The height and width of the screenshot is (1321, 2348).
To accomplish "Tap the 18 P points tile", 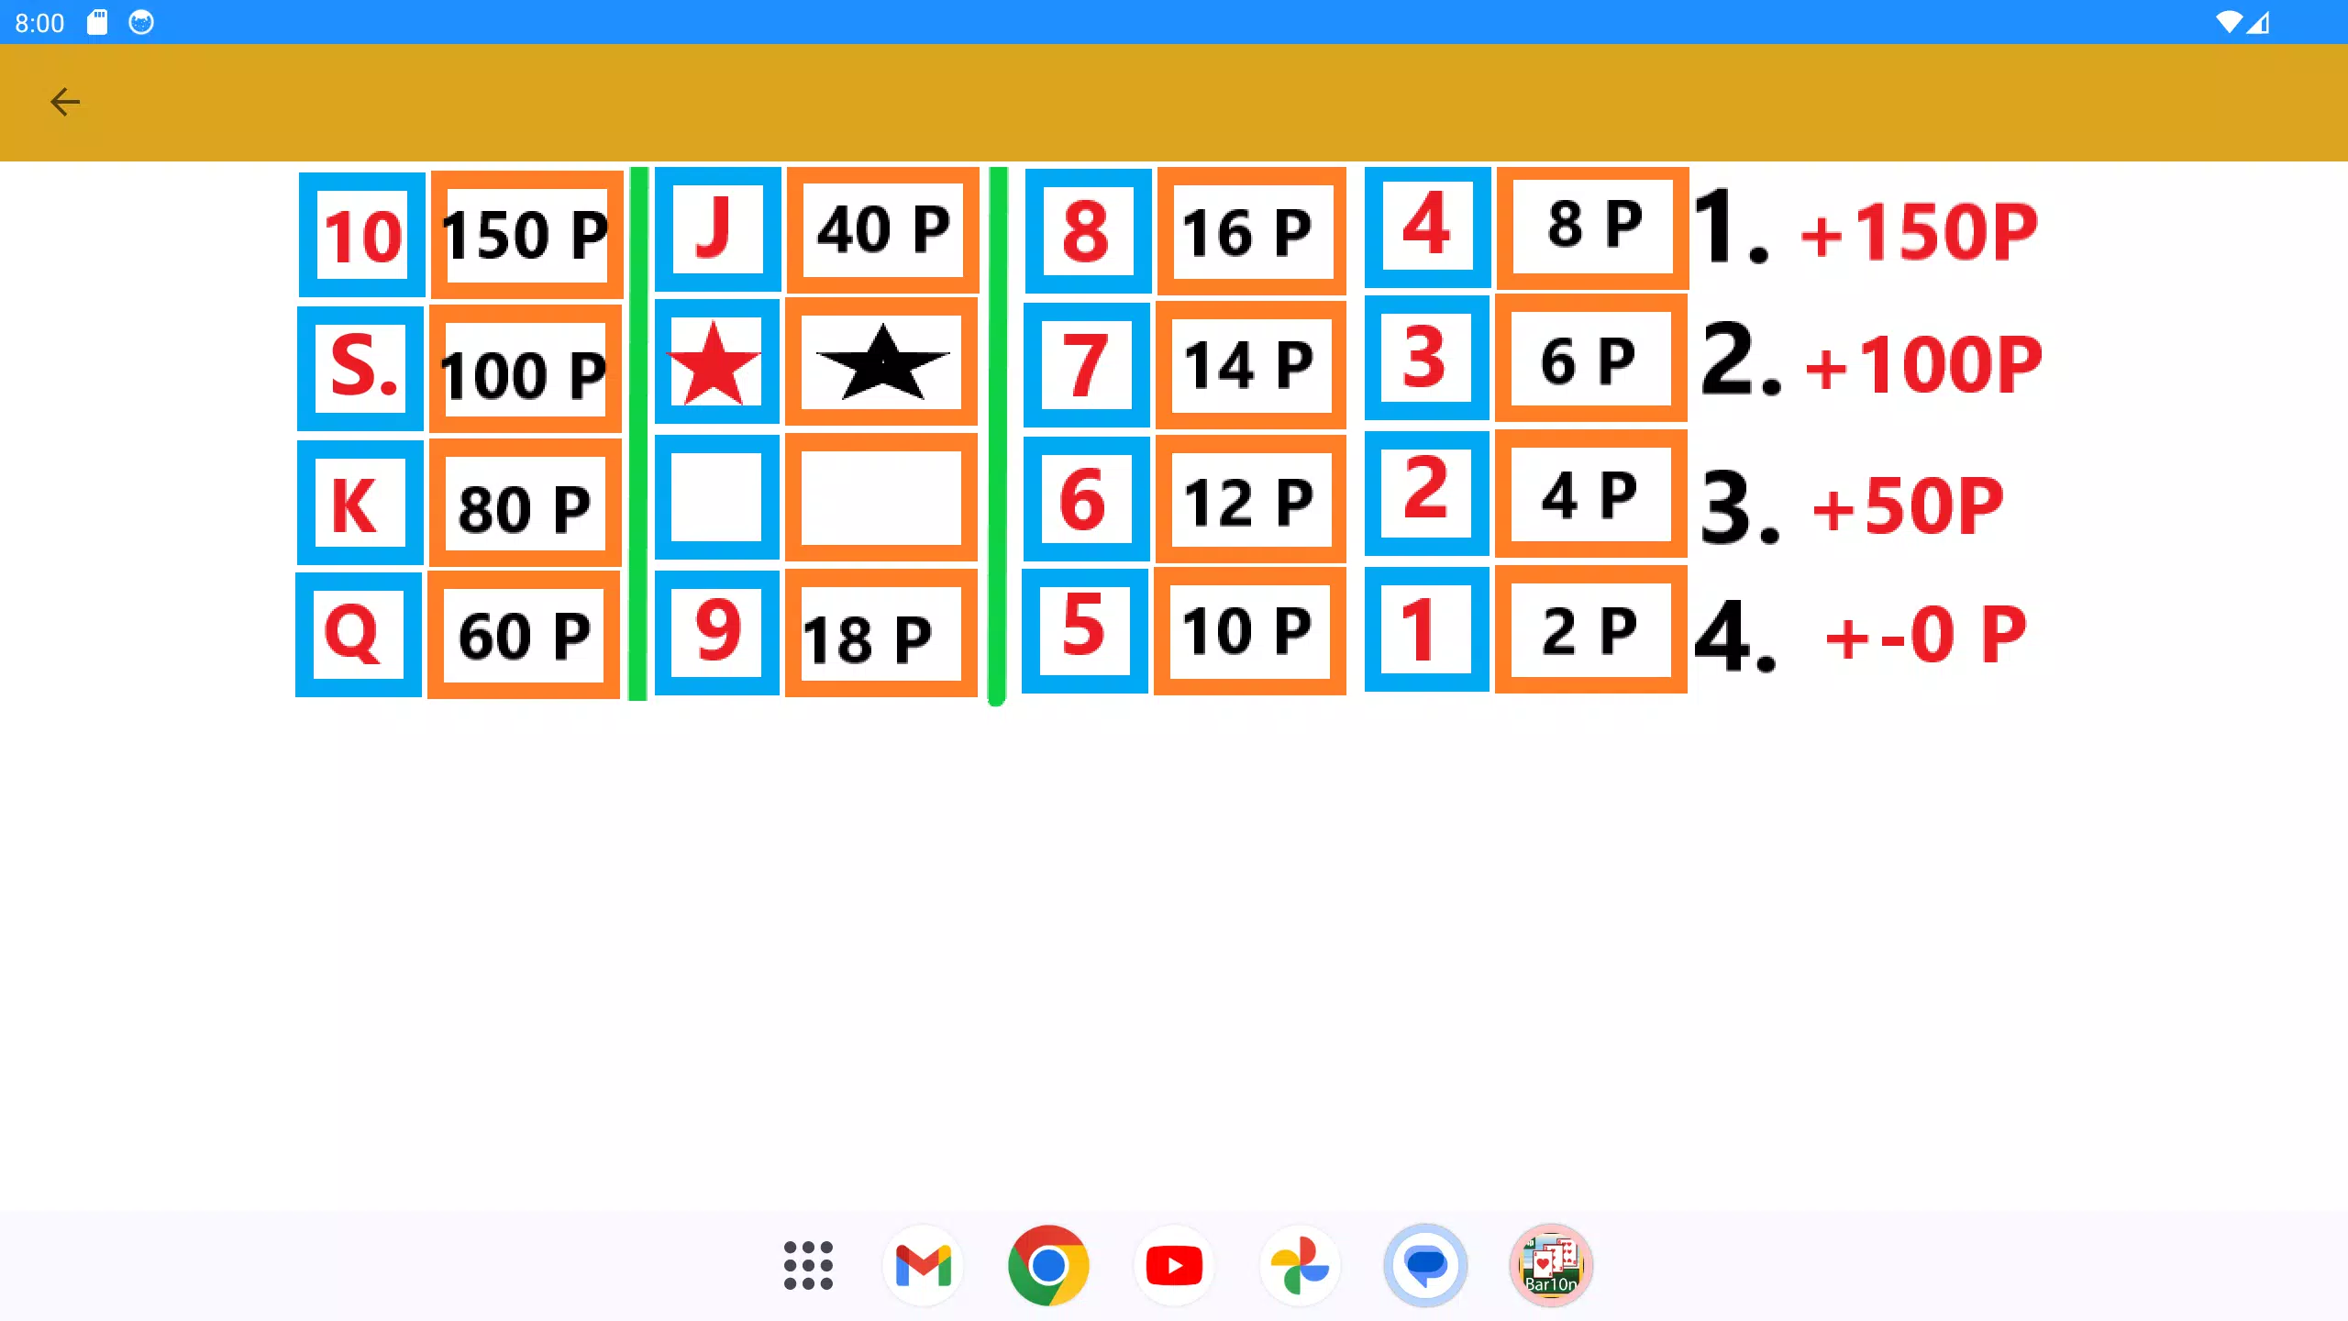I will tap(881, 634).
